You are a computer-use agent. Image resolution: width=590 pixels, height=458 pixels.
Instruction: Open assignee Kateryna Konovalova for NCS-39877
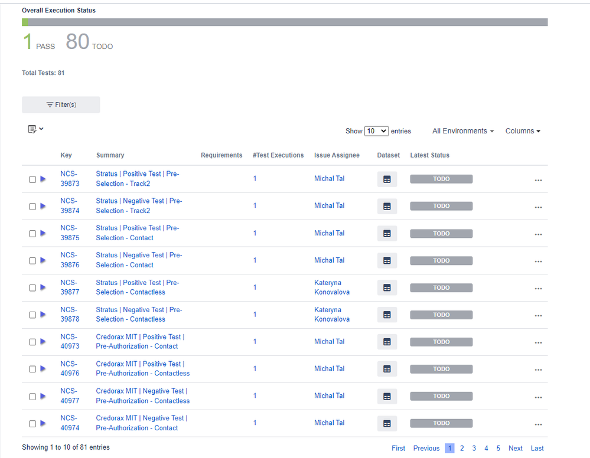(x=332, y=287)
